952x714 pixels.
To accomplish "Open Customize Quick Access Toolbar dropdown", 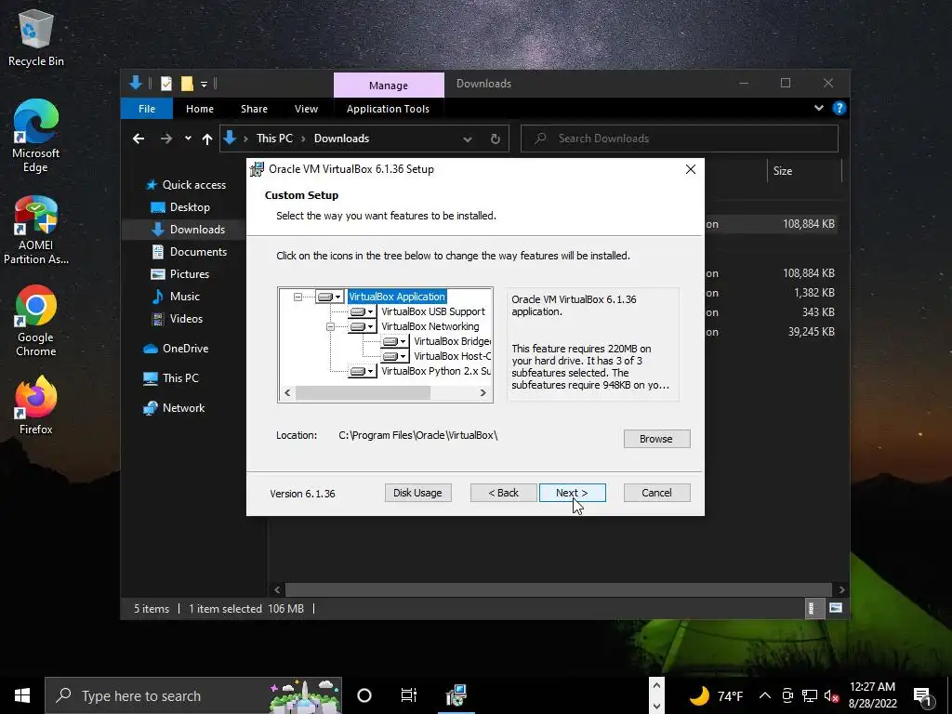I will (204, 84).
